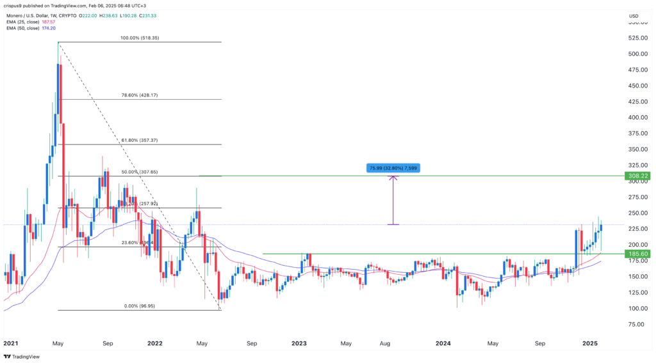
Task: Select the 61.80% (357.37) Fibonacci label
Action: 140,140
